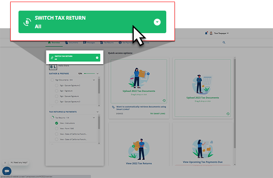Toggle the Sign Documents 0/4 circle
The width and height of the screenshot is (273, 178).
[52, 80]
